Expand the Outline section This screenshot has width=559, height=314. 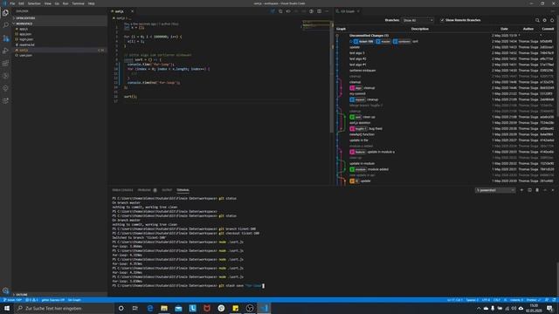tap(59, 295)
